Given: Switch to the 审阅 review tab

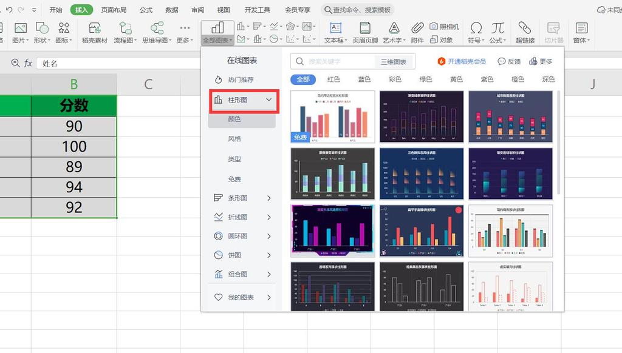Looking at the screenshot, I should (x=197, y=10).
